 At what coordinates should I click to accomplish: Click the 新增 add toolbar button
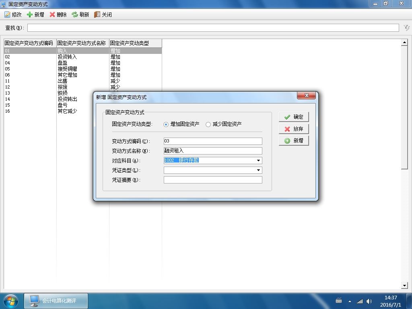35,14
